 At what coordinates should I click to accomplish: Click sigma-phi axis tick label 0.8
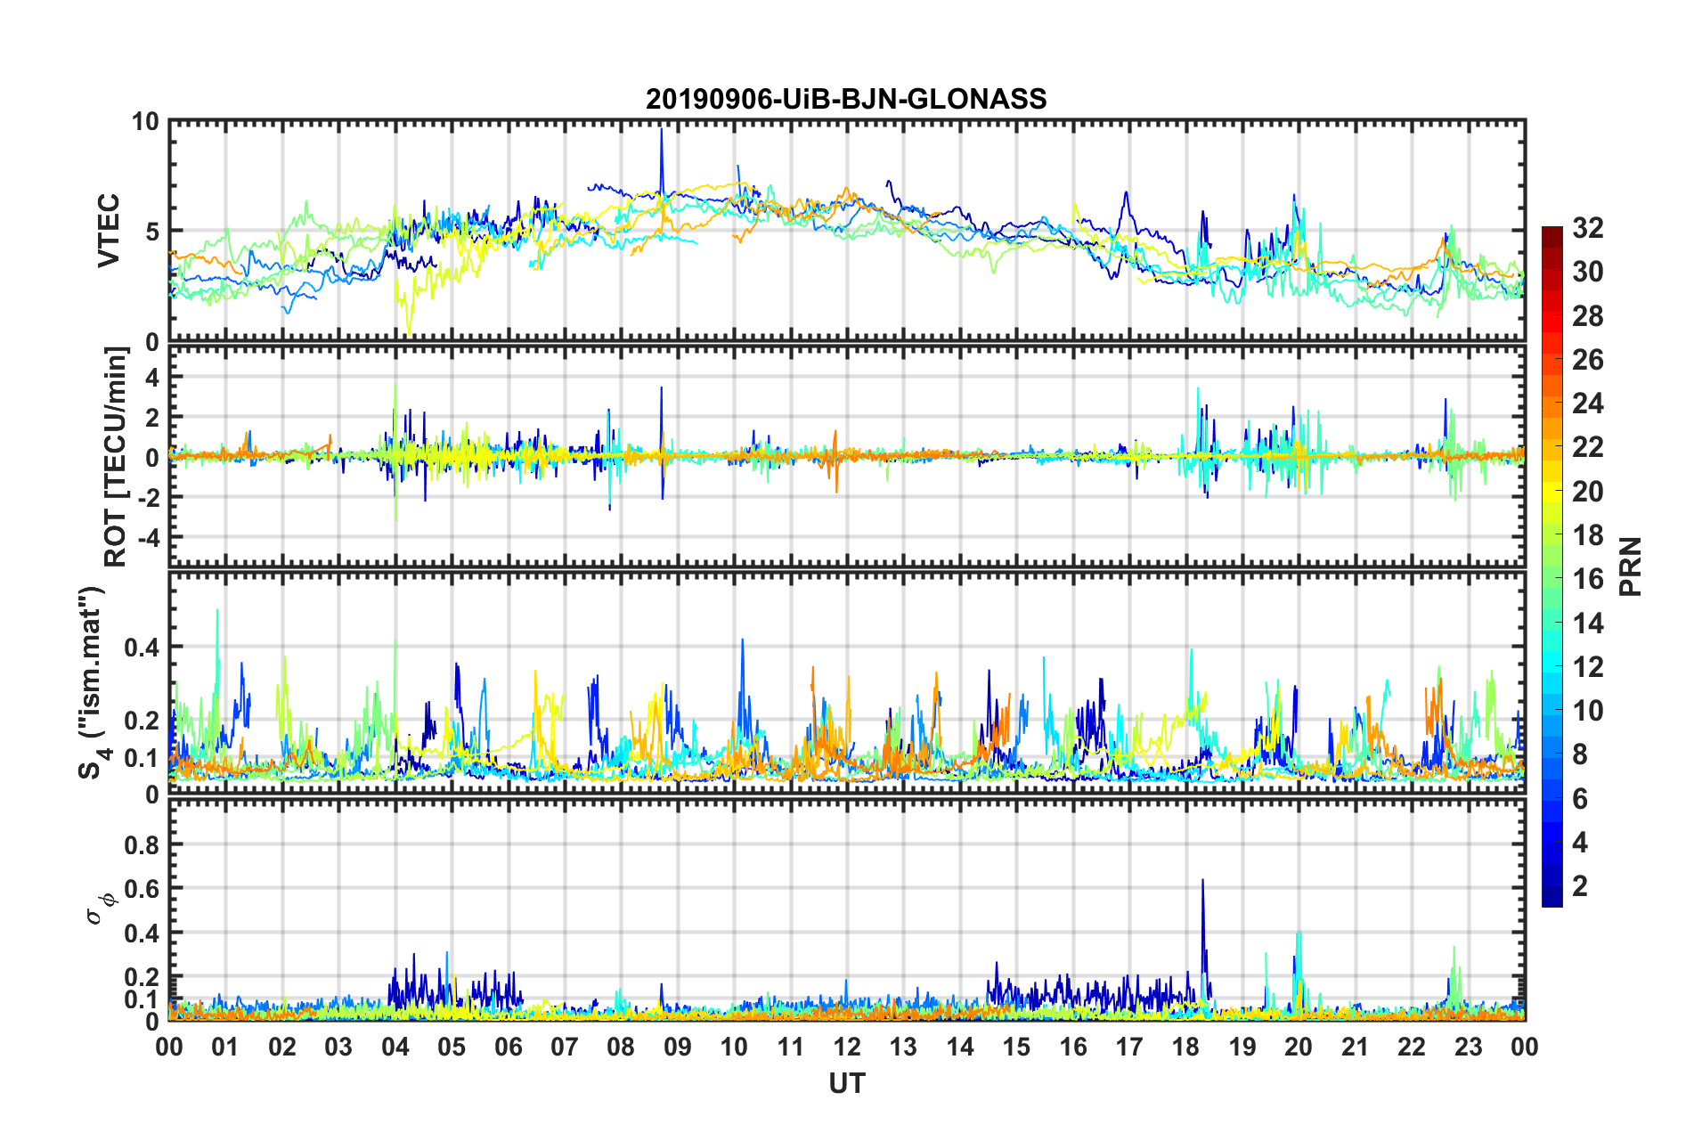[142, 844]
